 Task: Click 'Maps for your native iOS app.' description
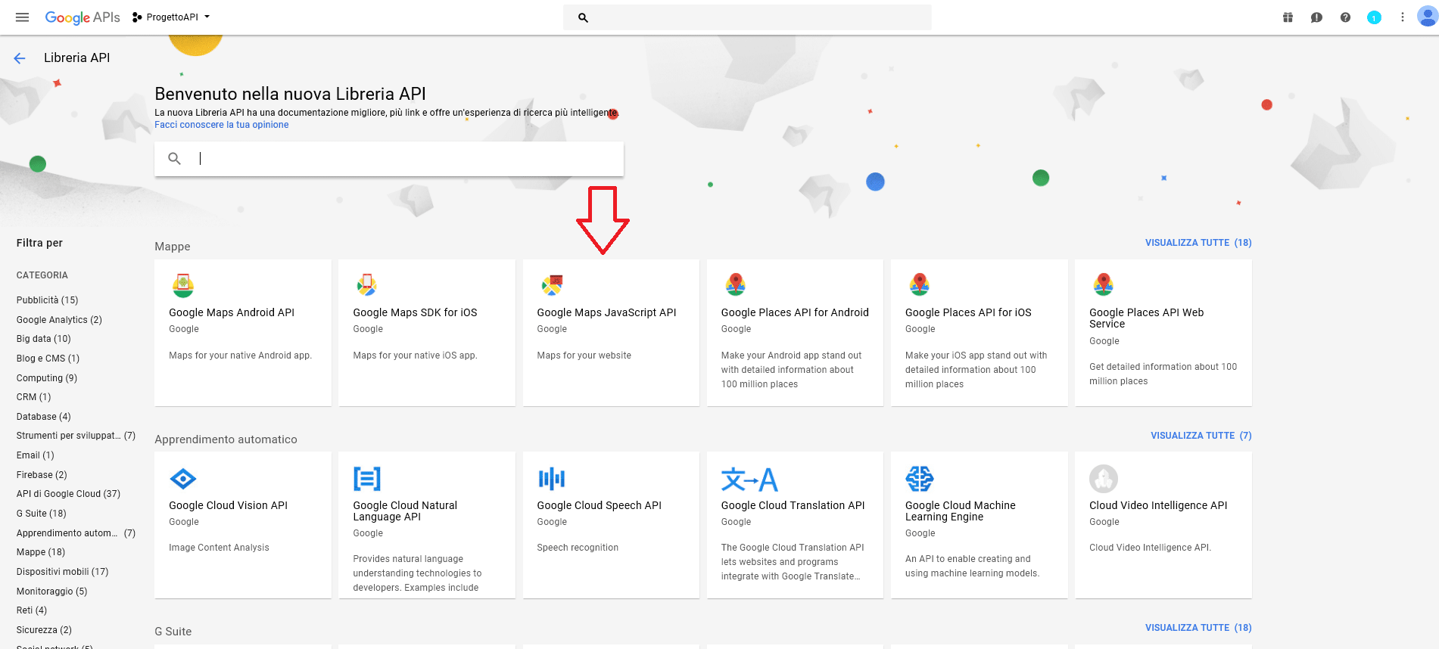tap(415, 356)
